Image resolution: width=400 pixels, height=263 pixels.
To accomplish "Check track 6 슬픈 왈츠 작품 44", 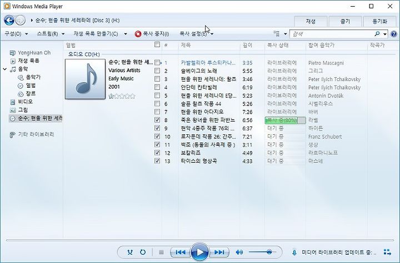I will [x=157, y=103].
